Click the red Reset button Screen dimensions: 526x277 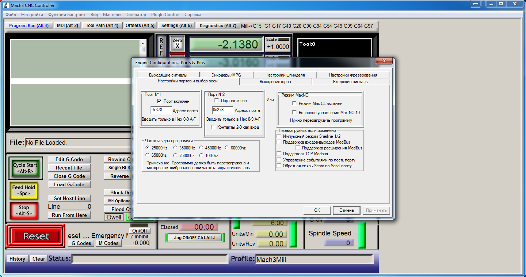[x=36, y=236]
